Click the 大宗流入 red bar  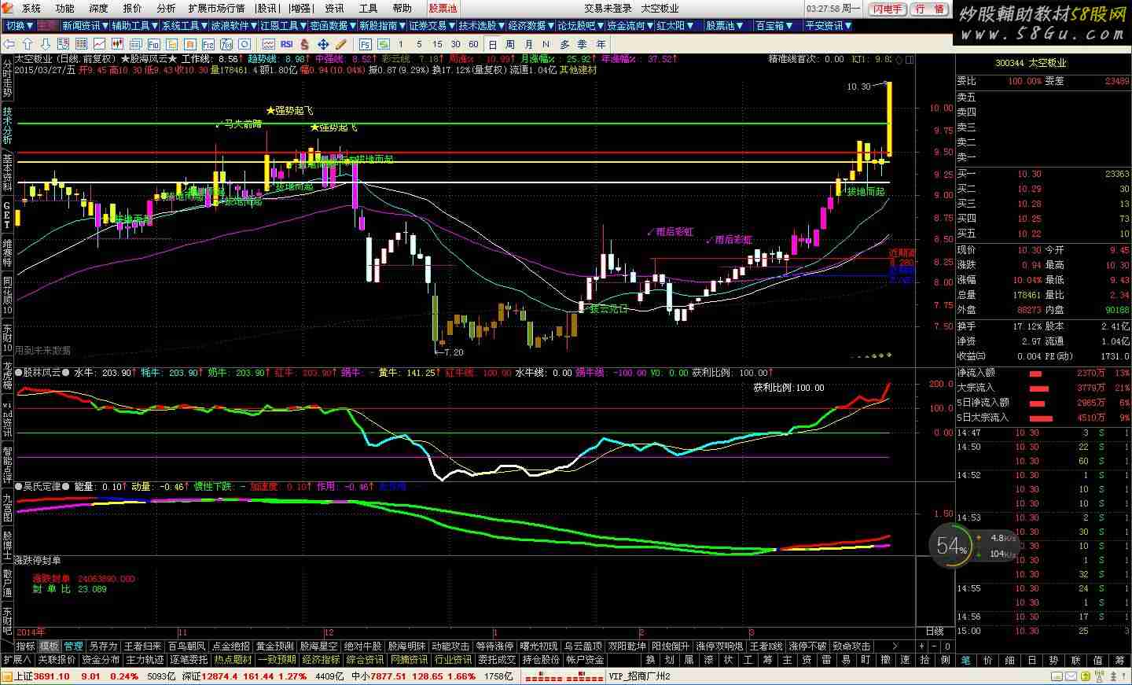pos(1039,388)
